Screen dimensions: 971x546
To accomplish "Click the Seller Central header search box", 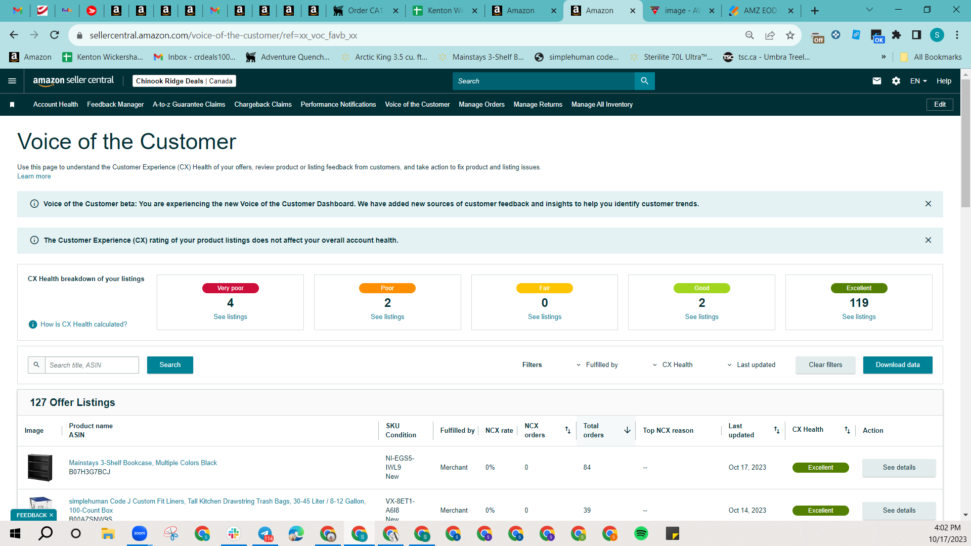I will (x=543, y=81).
